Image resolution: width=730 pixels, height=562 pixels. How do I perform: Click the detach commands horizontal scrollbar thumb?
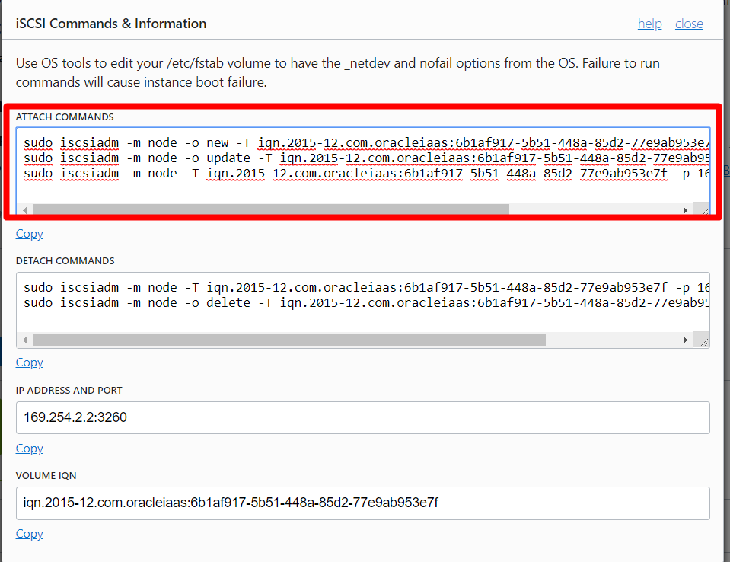289,340
